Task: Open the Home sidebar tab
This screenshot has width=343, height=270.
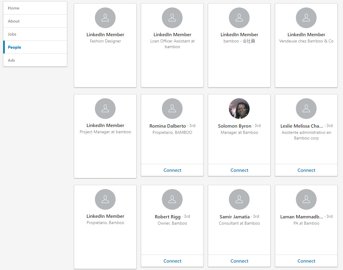Action: 35,8
